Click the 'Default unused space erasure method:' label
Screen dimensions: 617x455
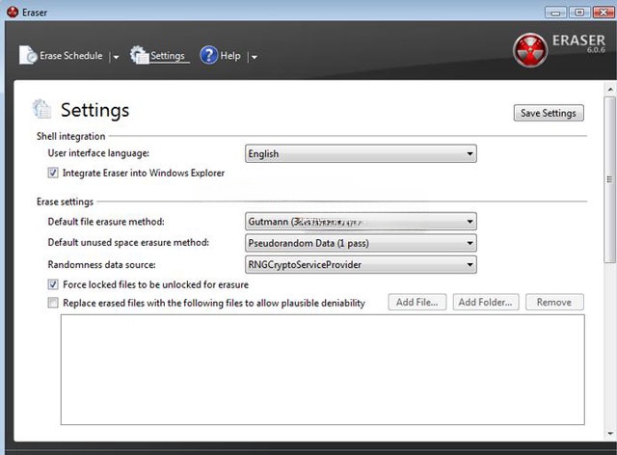click(x=128, y=242)
